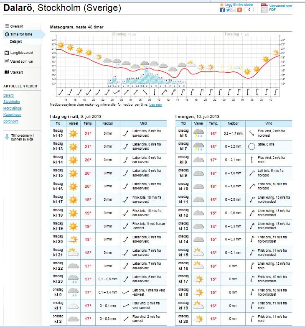Open the Borgholm location link
The height and width of the screenshot is (327, 305).
click(11, 121)
